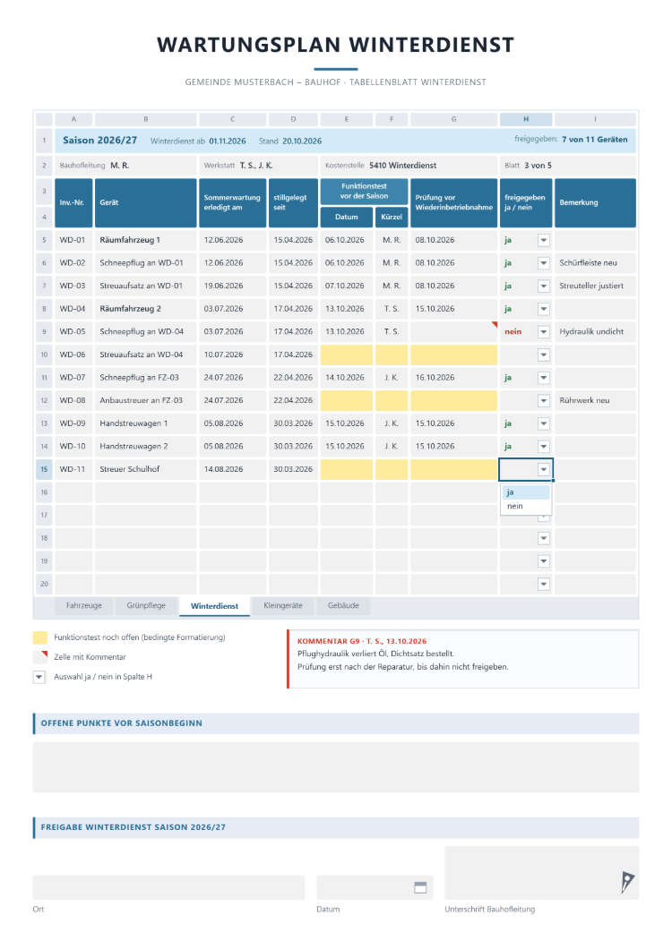
Task: Open the dropdown arrow in WD-04 row
Action: [x=544, y=309]
